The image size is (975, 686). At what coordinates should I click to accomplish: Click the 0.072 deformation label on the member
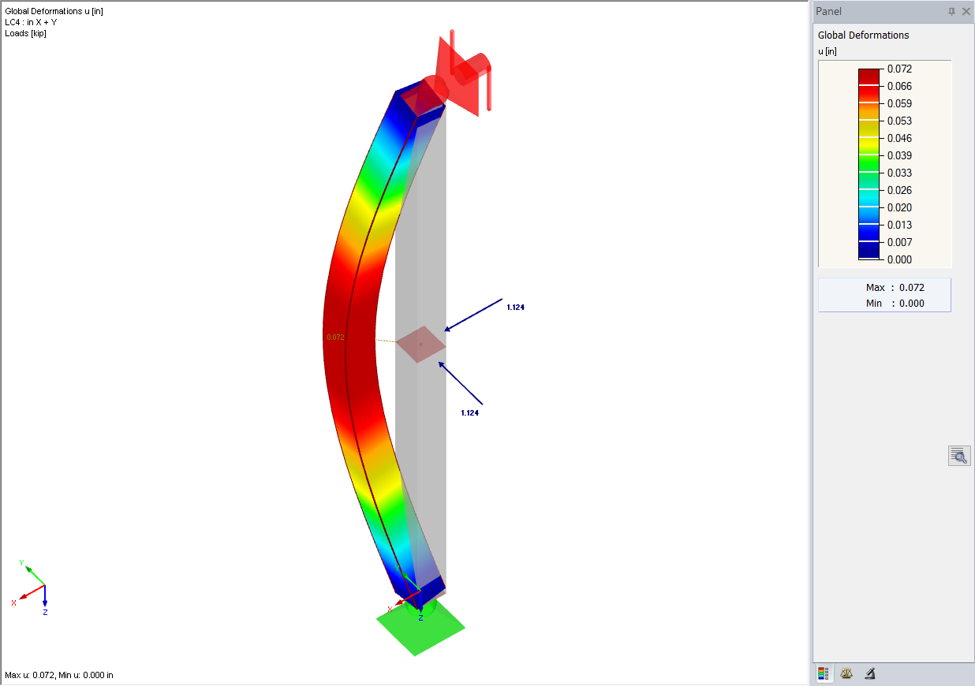(334, 337)
